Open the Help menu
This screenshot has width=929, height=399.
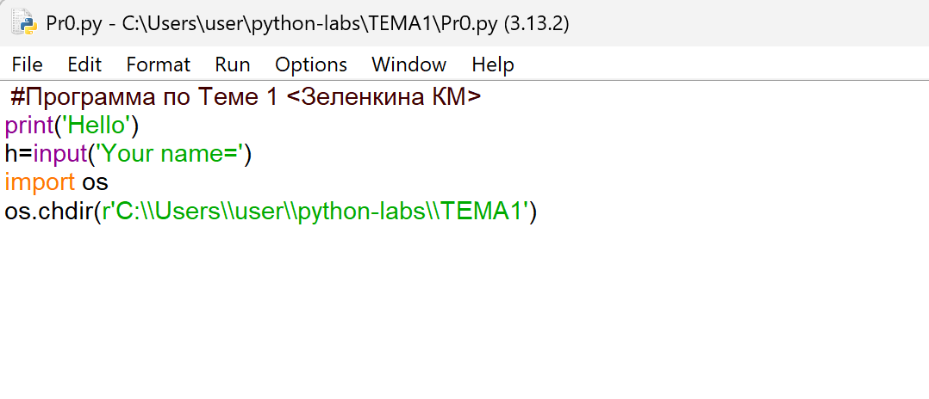(x=493, y=64)
